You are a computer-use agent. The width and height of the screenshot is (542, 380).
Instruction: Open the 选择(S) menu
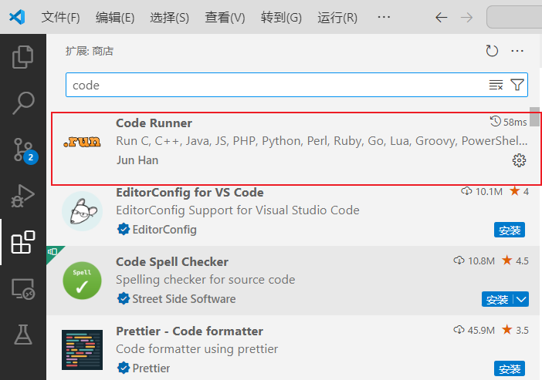coord(169,17)
